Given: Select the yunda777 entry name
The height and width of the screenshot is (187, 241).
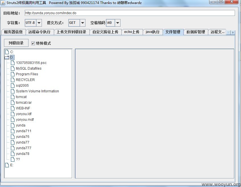Looking at the screenshot, I should 24,148.
